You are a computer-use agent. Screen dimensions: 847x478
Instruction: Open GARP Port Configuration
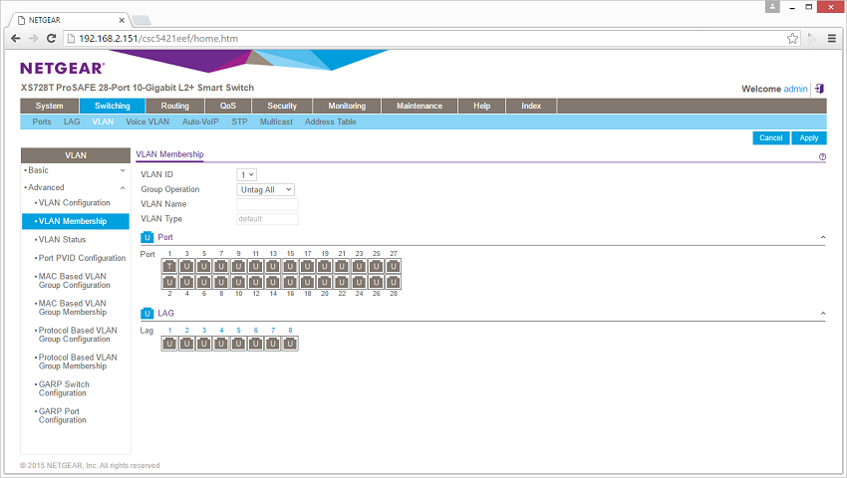pyautogui.click(x=62, y=416)
